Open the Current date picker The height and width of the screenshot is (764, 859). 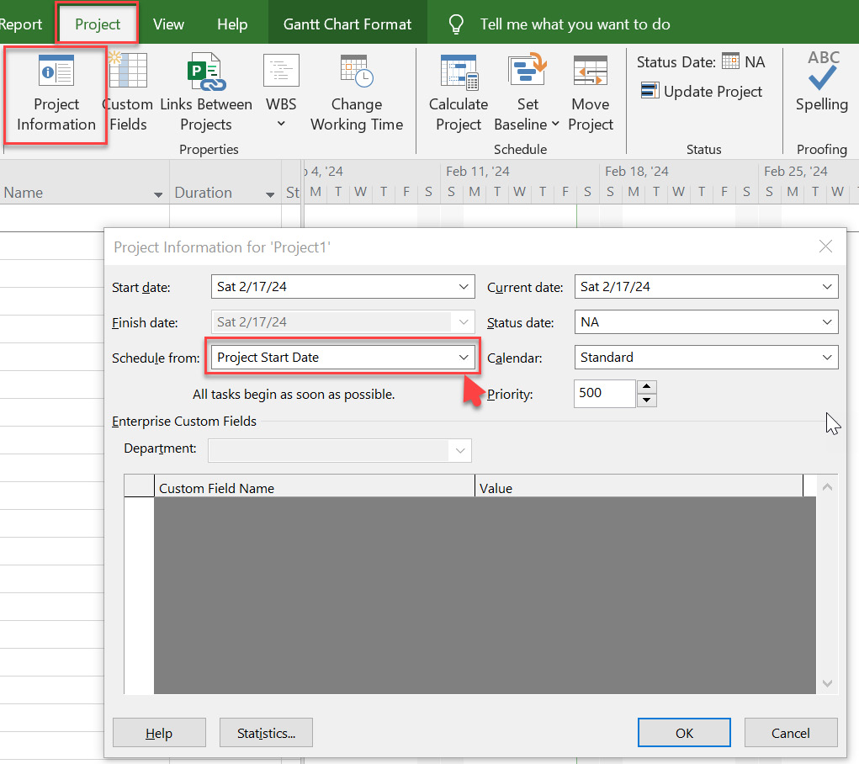[827, 287]
